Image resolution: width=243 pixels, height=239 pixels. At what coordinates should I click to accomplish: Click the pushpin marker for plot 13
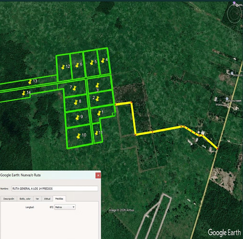[x=30, y=82]
